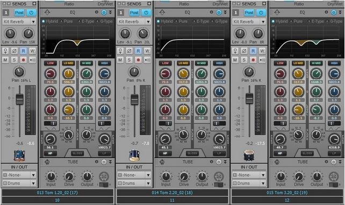Click the EQ module fly-out icon on Tom 2
The height and width of the screenshot is (205, 345).
(x=162, y=12)
